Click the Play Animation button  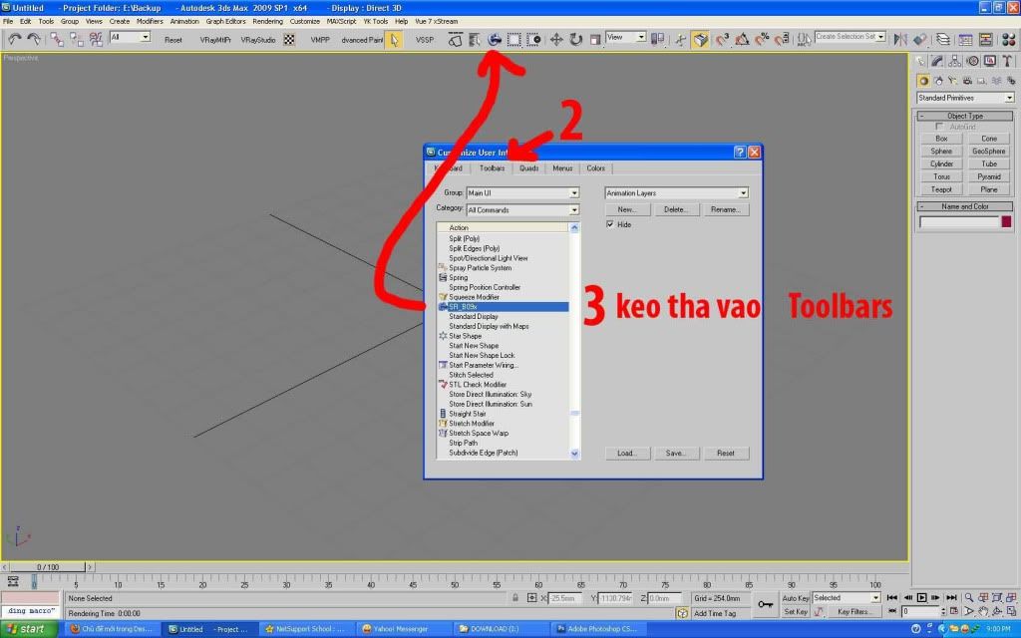pyautogui.click(x=922, y=598)
